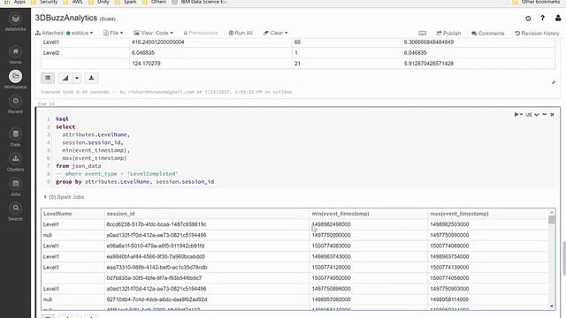Open the Clear dropdown menu
566x318 pixels.
click(275, 34)
